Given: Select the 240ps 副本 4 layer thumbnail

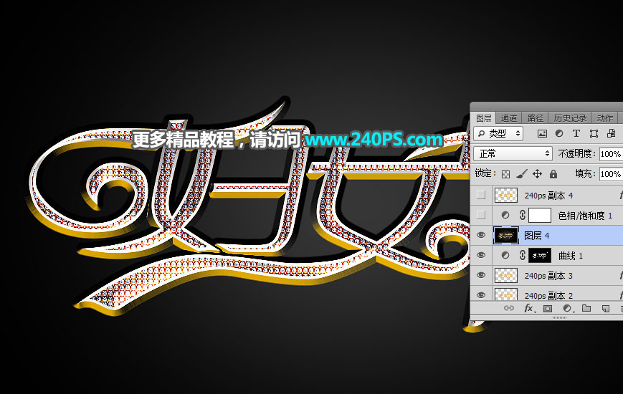Looking at the screenshot, I should (x=506, y=195).
